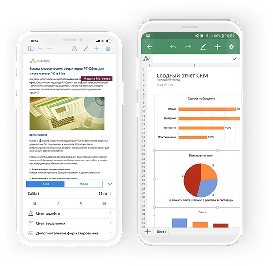Screen dimensions: 273x266
Task: Tap the plus insert icon in document editor
Action: tap(97, 49)
